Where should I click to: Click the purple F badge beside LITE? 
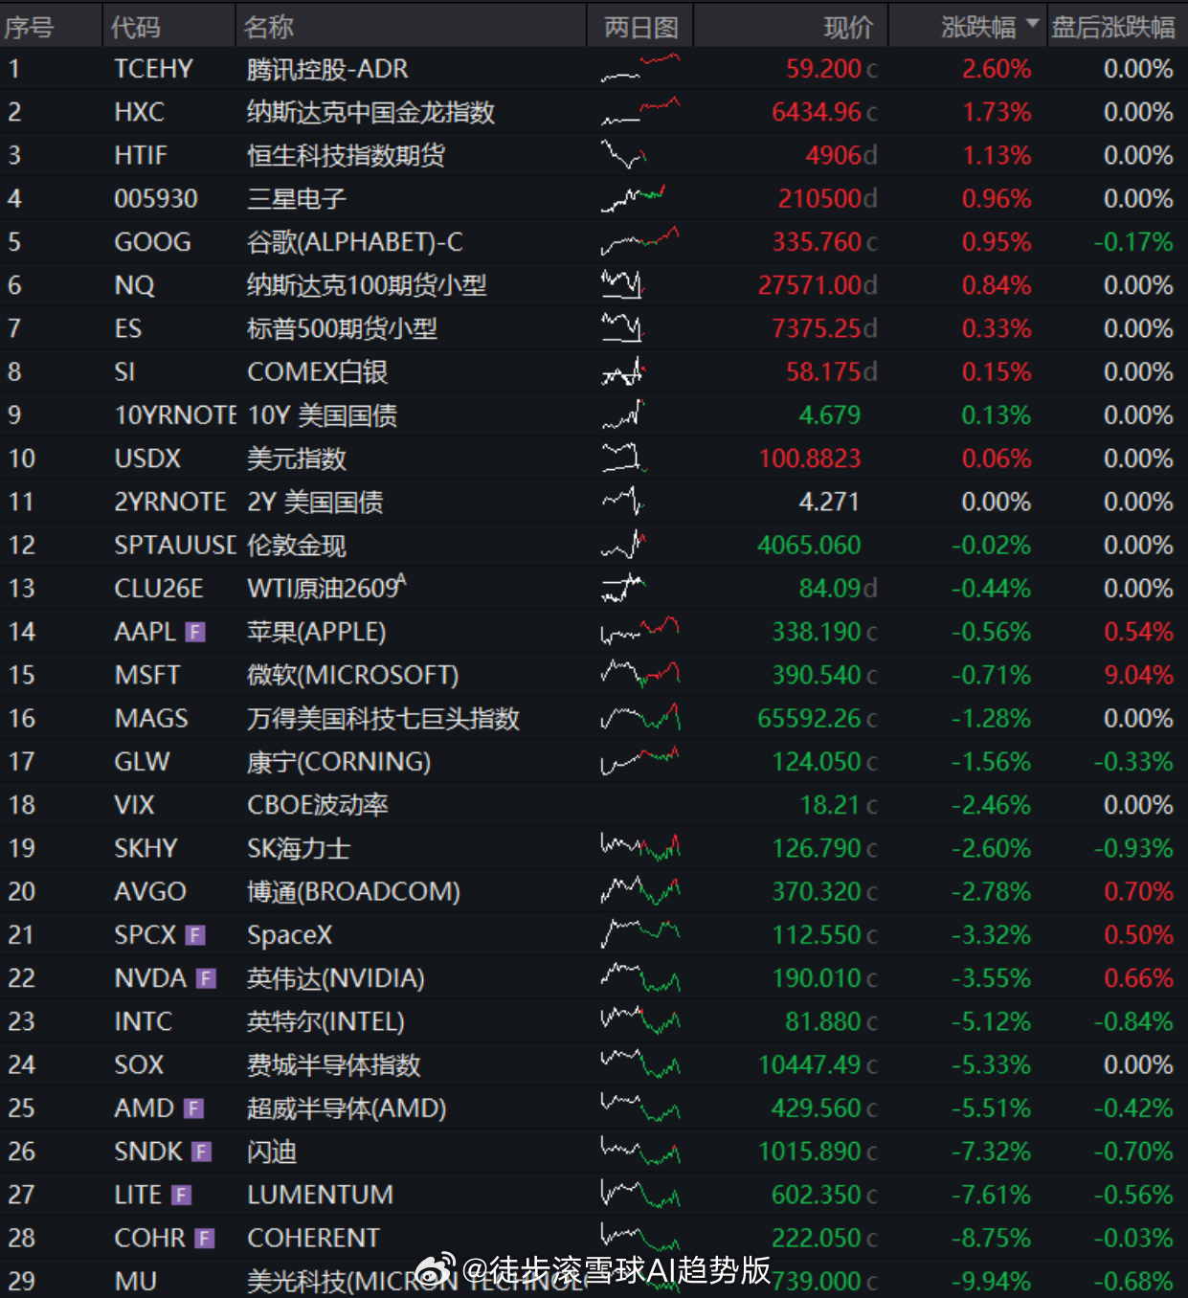[181, 1195]
